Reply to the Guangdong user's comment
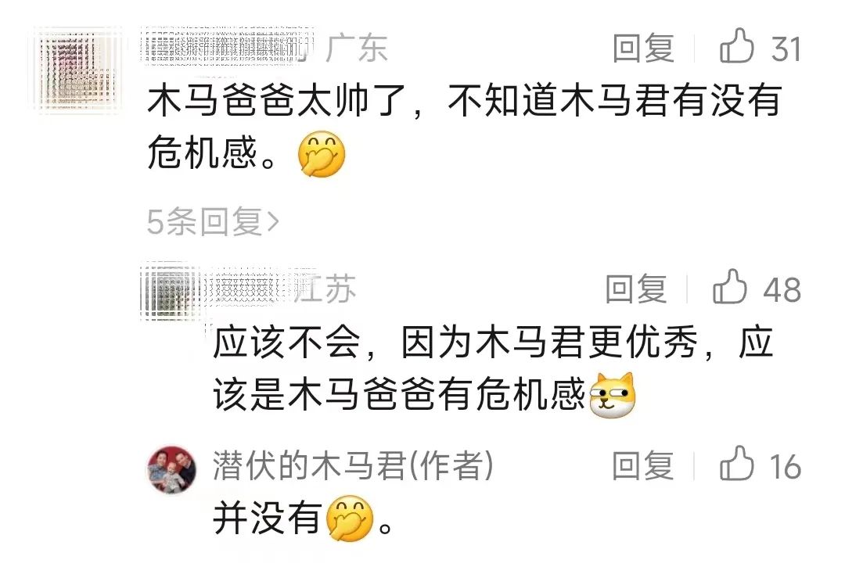 tap(643, 48)
